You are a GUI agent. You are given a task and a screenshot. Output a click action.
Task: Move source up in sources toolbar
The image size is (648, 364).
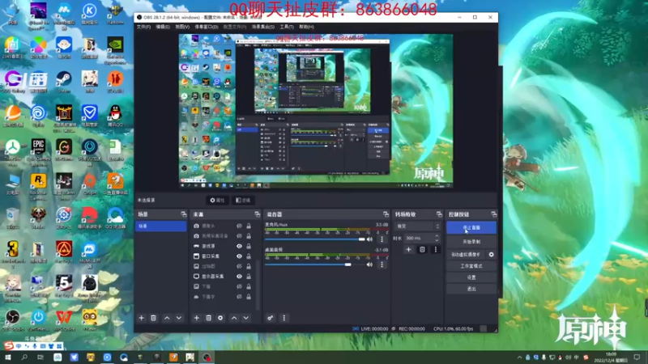(x=234, y=318)
